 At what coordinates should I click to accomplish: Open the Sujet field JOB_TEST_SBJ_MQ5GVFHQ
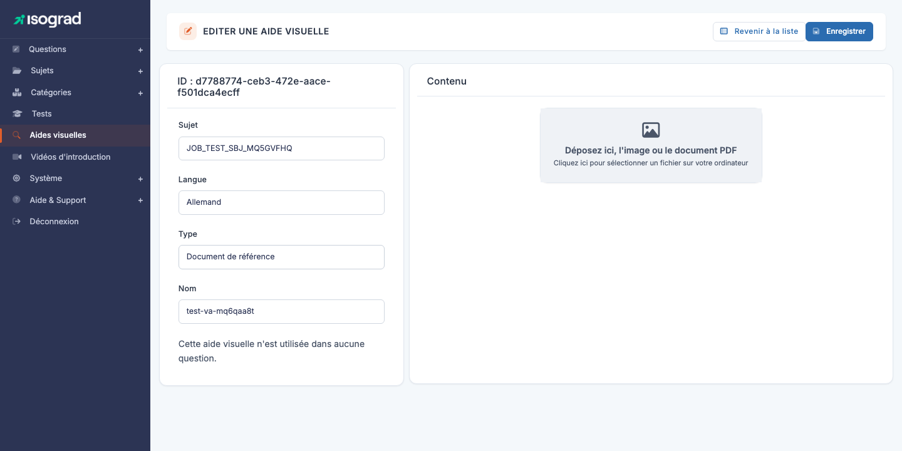[281, 148]
